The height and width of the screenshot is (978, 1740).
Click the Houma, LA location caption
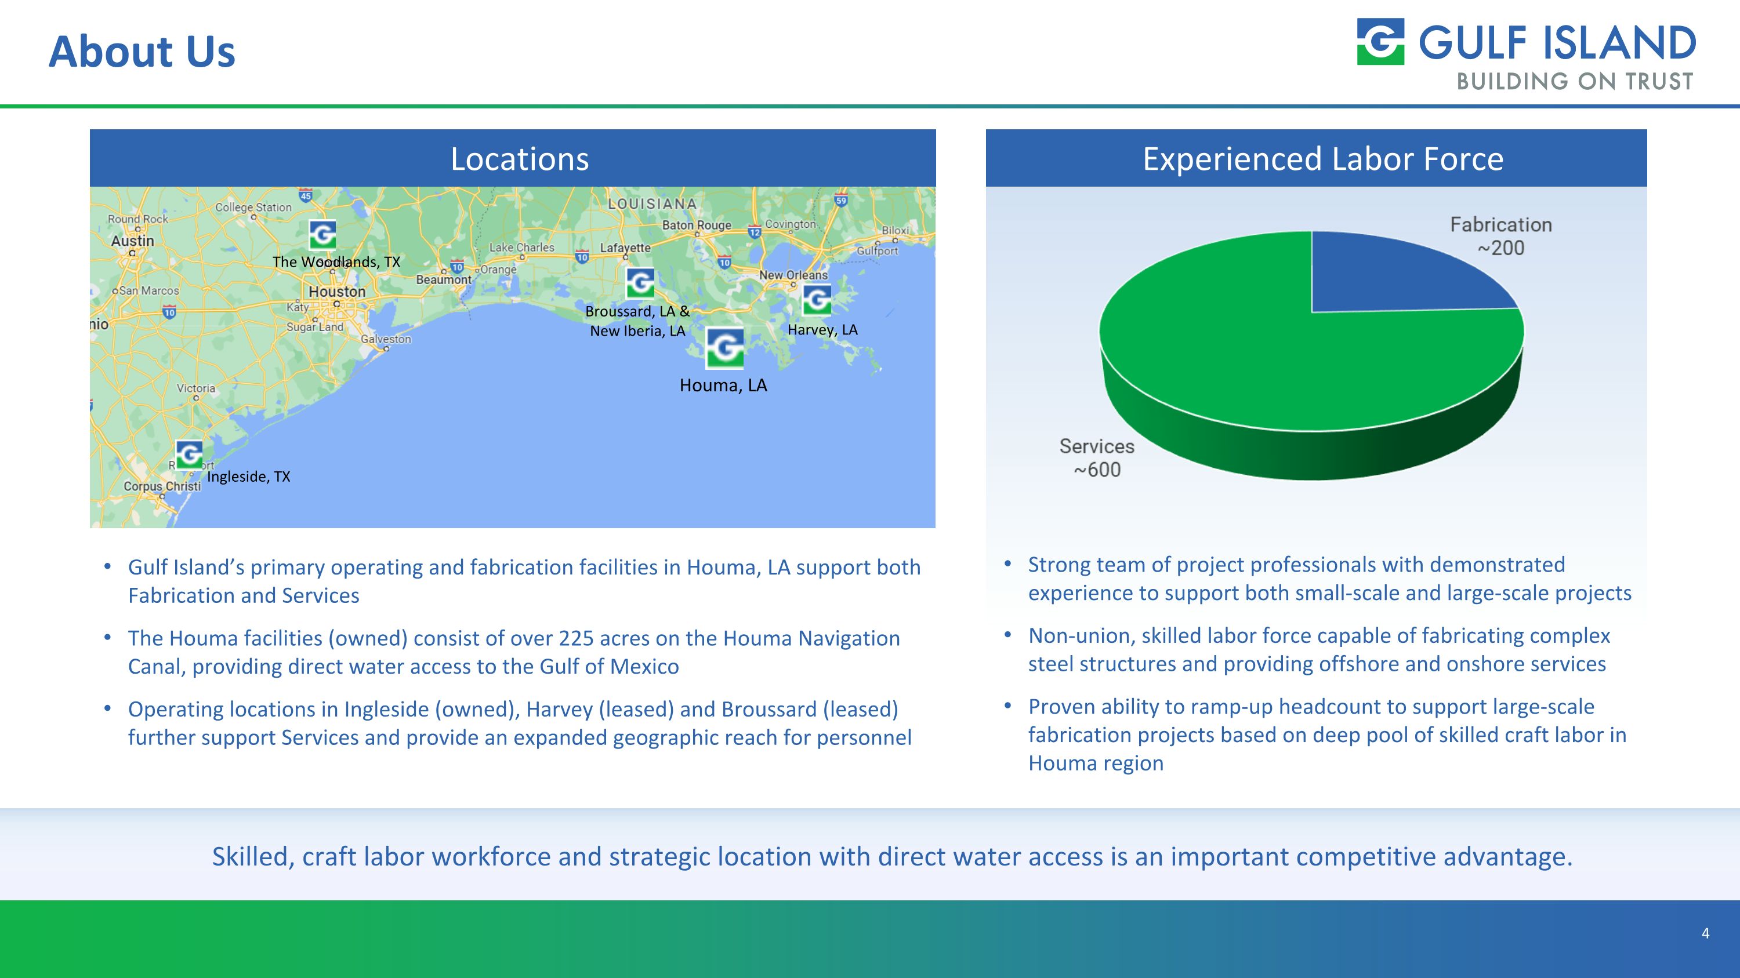point(723,386)
